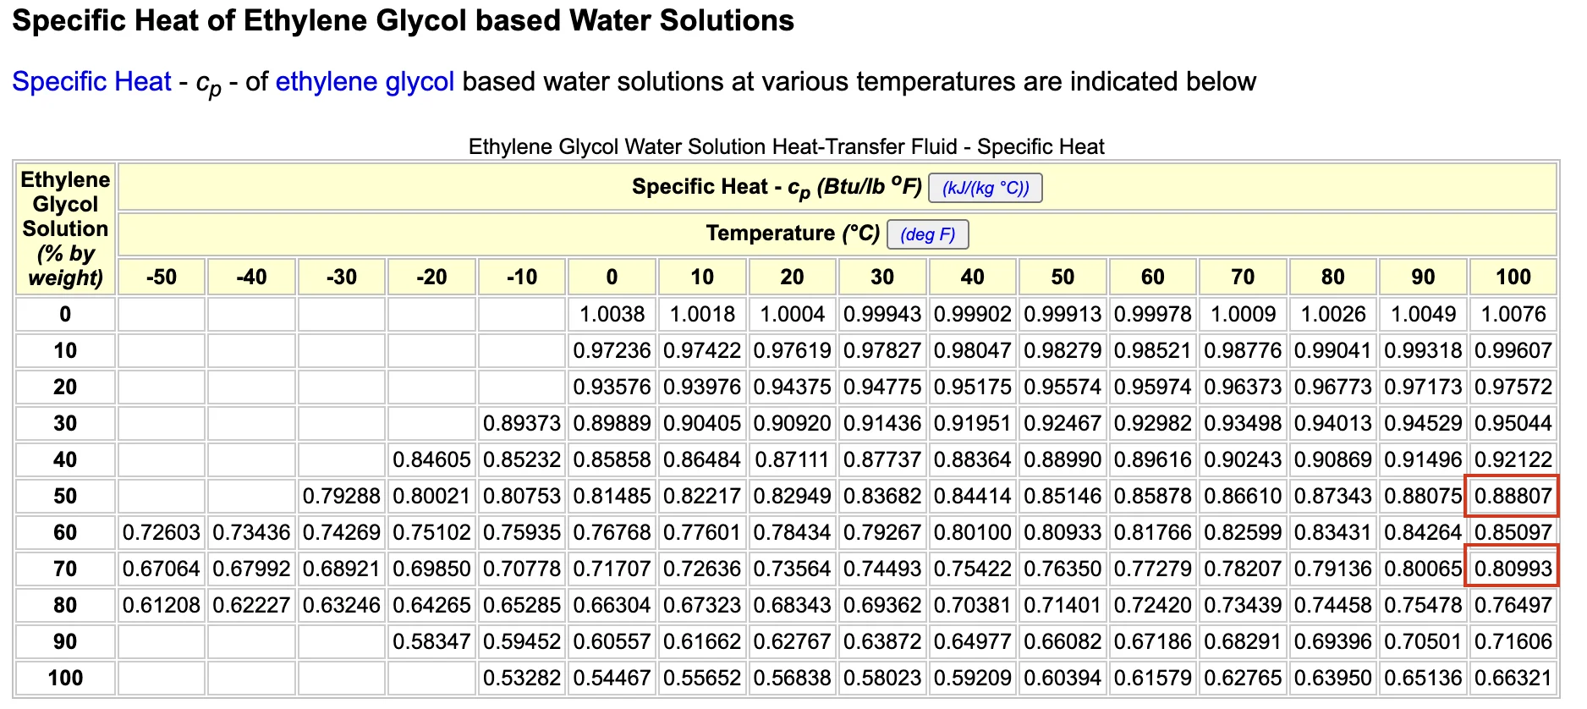Select the 0.66321 value cell

point(1513,679)
